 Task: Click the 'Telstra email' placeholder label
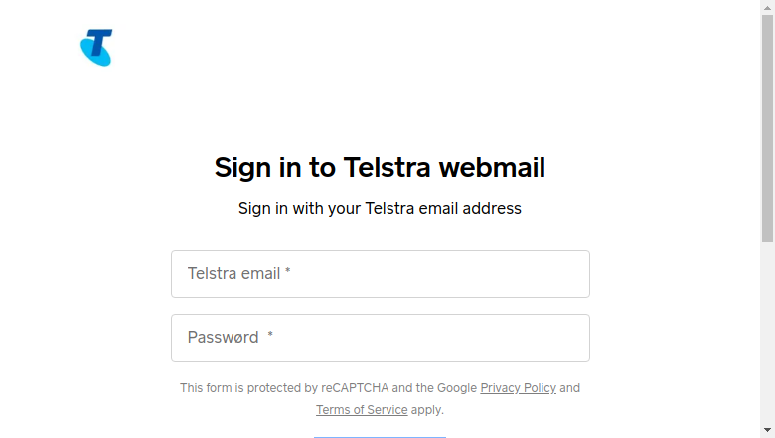tap(233, 273)
